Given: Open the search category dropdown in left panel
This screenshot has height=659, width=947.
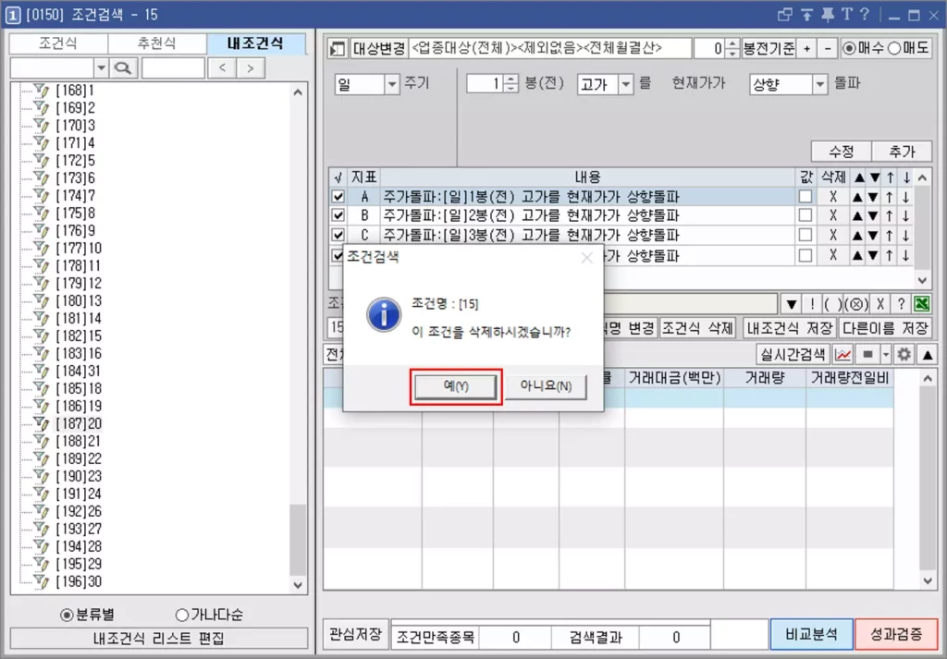Looking at the screenshot, I should 101,67.
